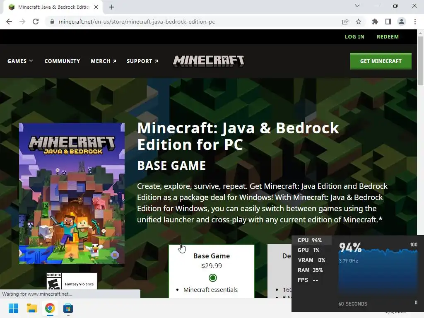This screenshot has height=318, width=424.
Task: Select the VRAM 0% row in overlay
Action: (311, 260)
